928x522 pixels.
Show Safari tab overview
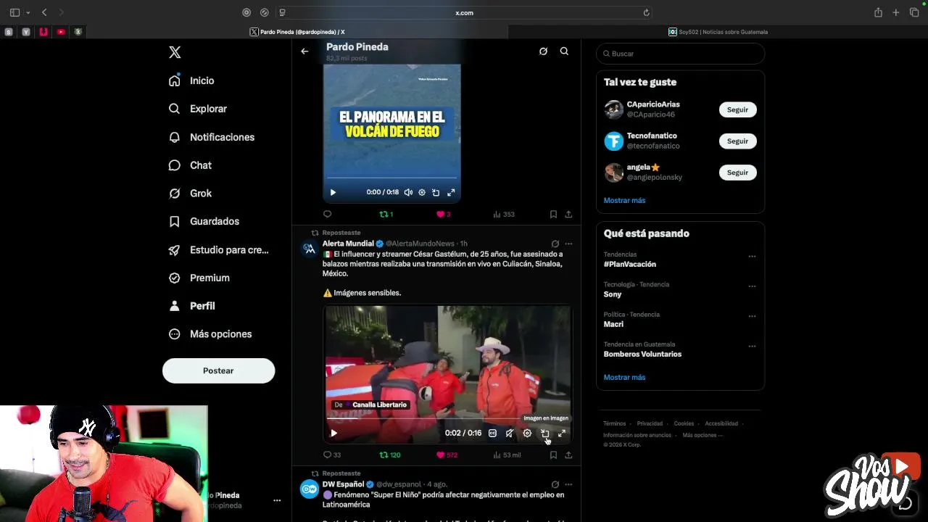coord(914,12)
